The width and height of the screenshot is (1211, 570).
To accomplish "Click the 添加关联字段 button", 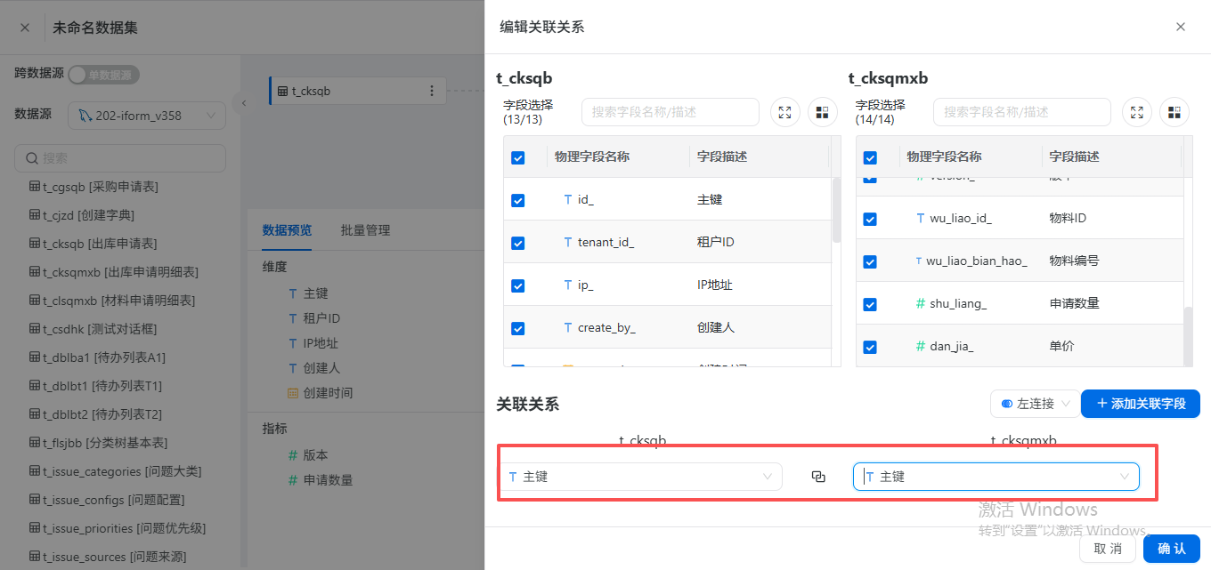I will pyautogui.click(x=1141, y=404).
